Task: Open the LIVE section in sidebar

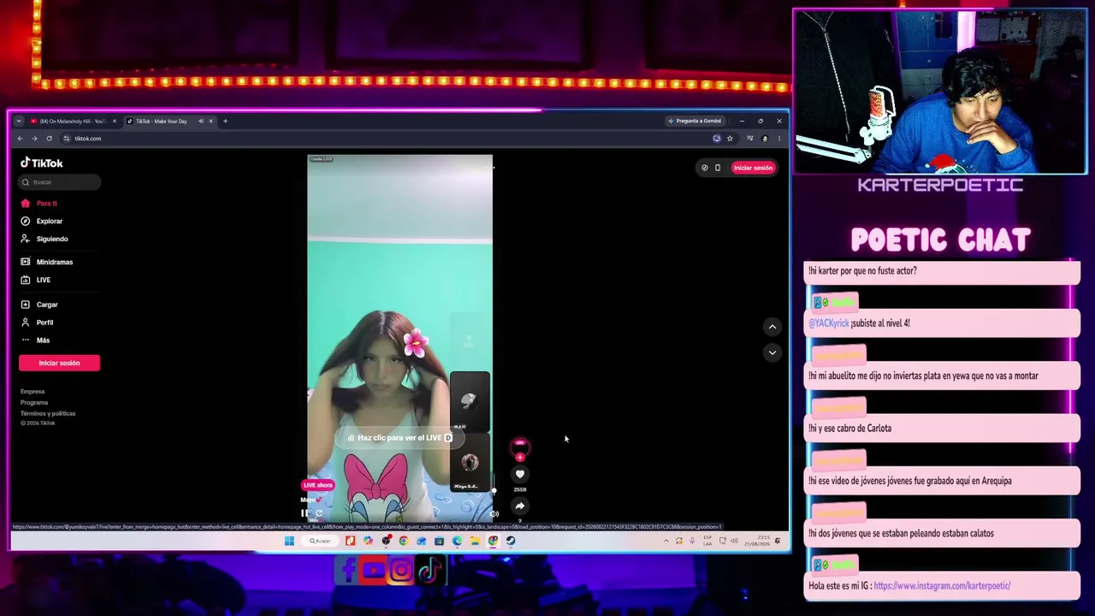Action: (36, 281)
